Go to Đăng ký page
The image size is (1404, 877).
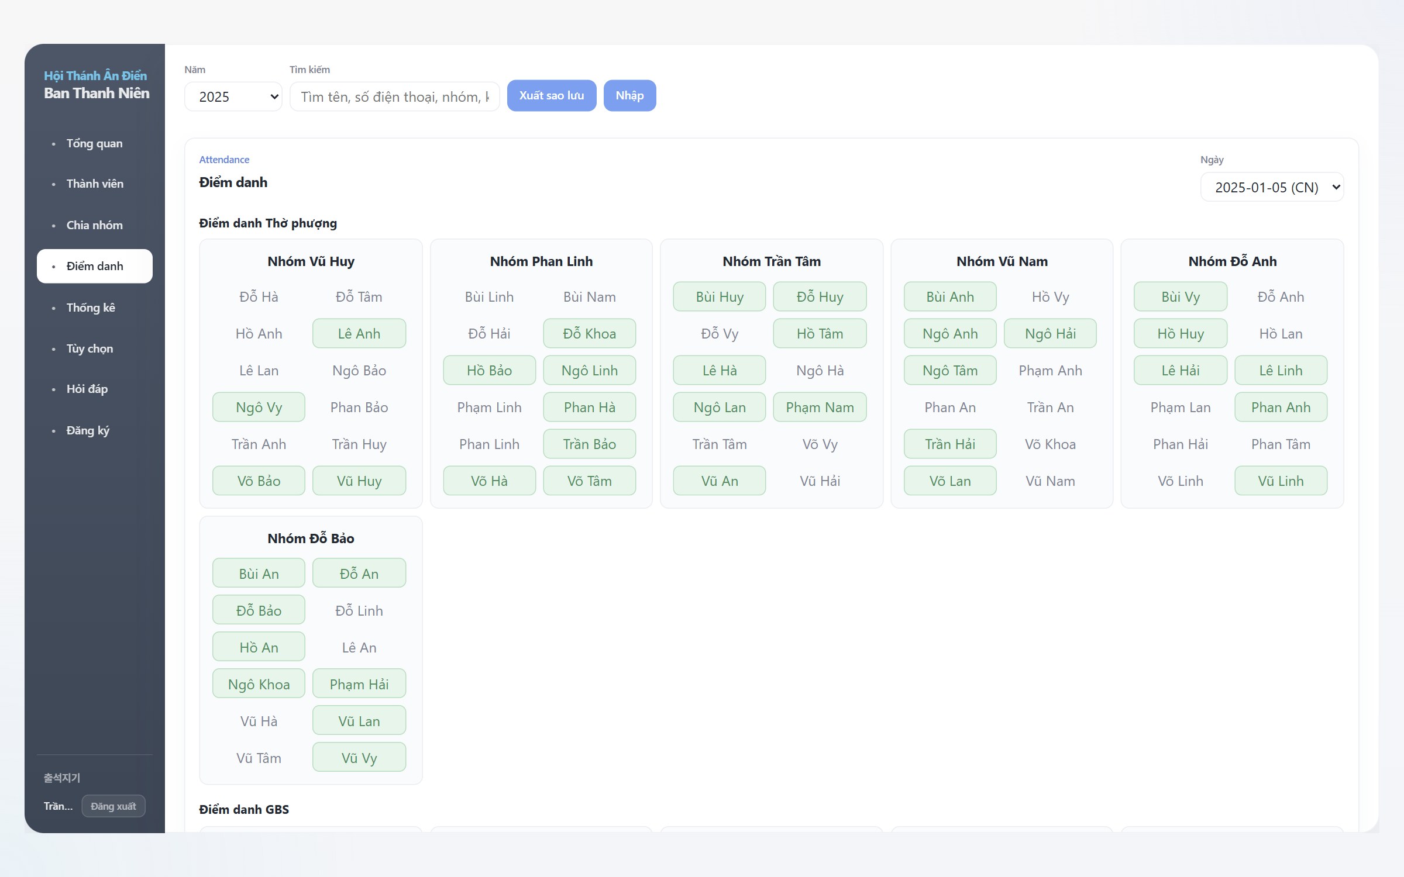tap(95, 430)
